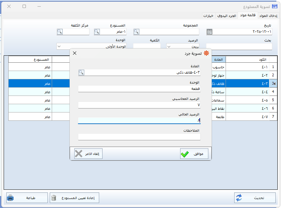Click the lookup icon beside المستودع field

(x=97, y=32)
